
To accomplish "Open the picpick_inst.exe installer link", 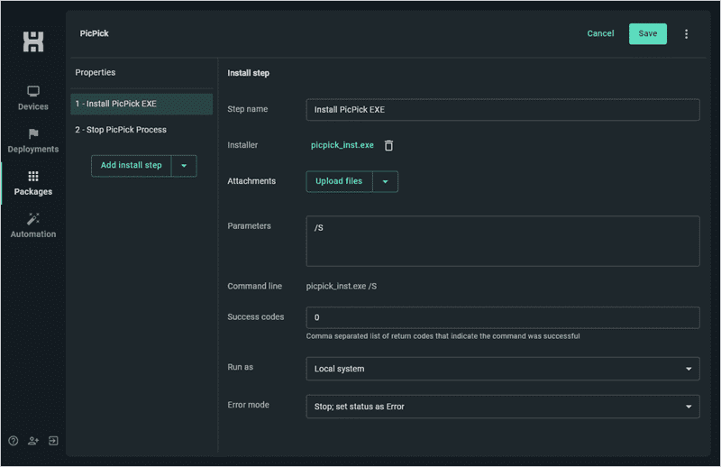I will 342,145.
